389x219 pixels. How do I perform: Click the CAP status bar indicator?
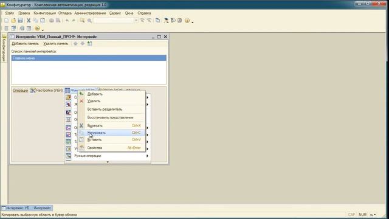pyautogui.click(x=351, y=215)
